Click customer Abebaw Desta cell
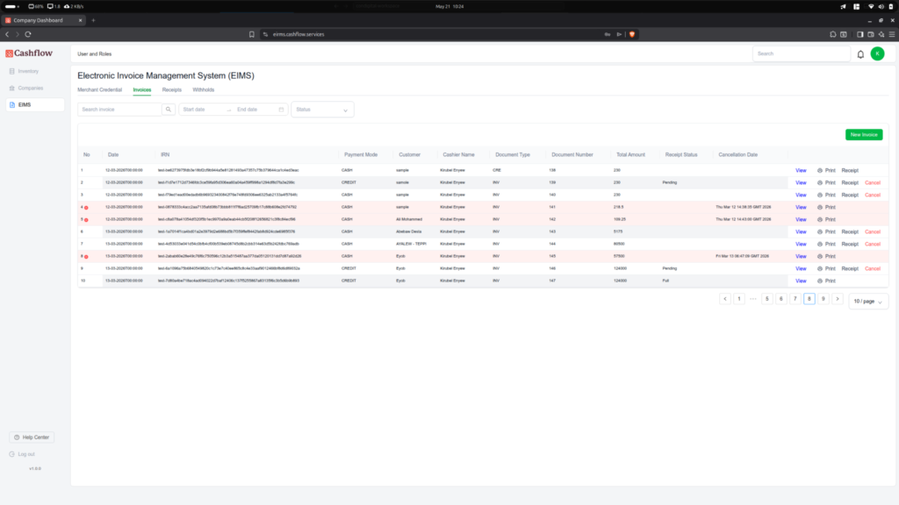 (x=408, y=231)
